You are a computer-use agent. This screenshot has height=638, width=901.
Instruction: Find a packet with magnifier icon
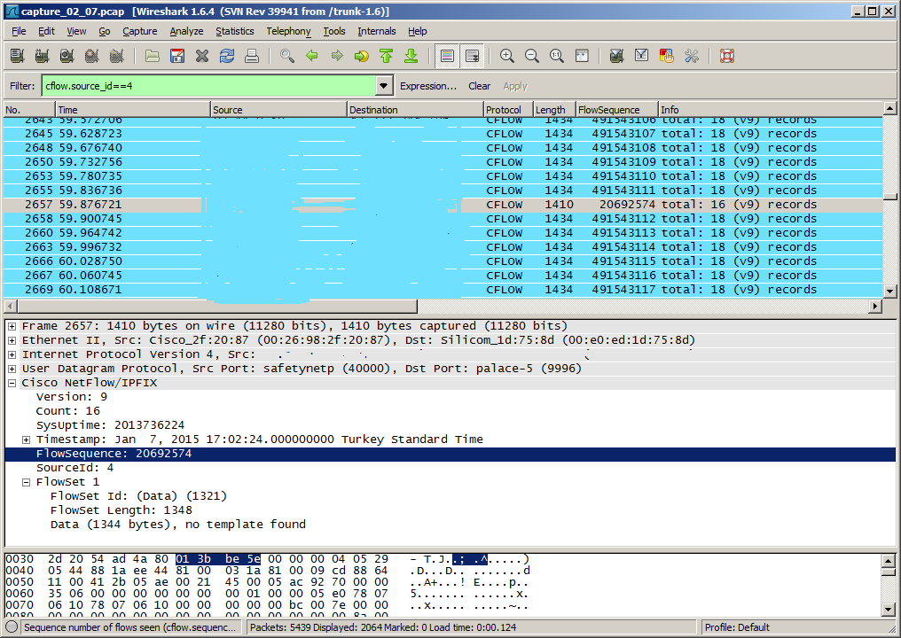click(287, 56)
